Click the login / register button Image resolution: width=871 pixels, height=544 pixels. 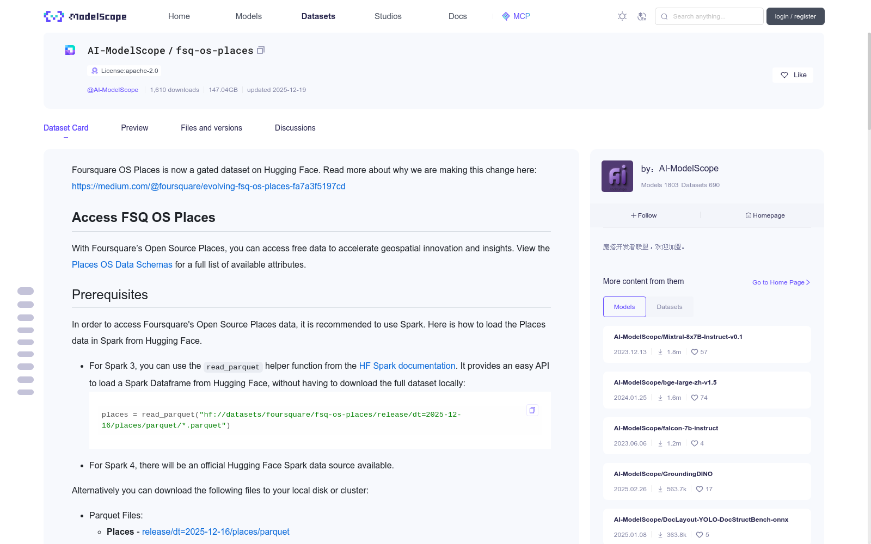pyautogui.click(x=795, y=16)
